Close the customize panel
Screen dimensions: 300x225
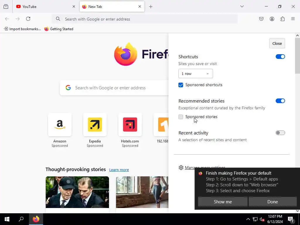277,43
